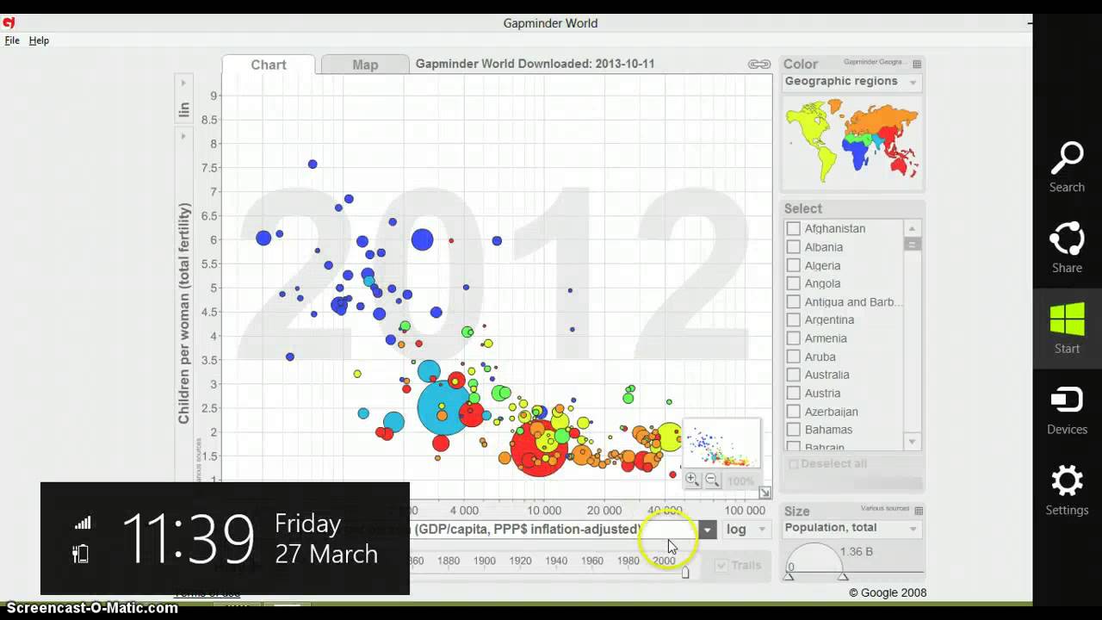The width and height of the screenshot is (1102, 620).
Task: Tick the Australia checkbox
Action: click(x=793, y=375)
